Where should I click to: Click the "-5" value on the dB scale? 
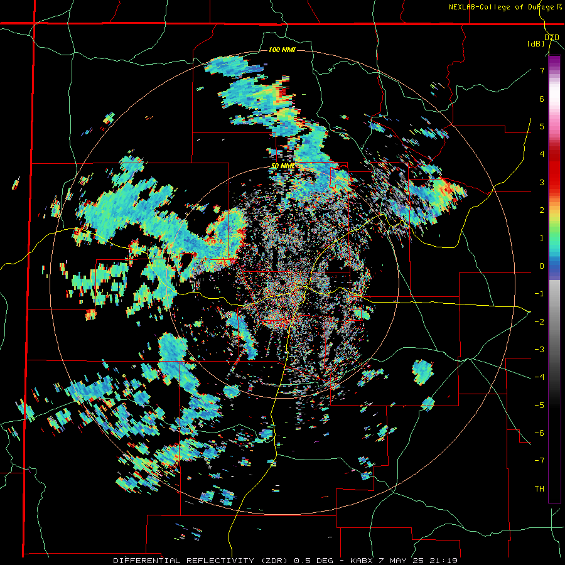coord(539,405)
